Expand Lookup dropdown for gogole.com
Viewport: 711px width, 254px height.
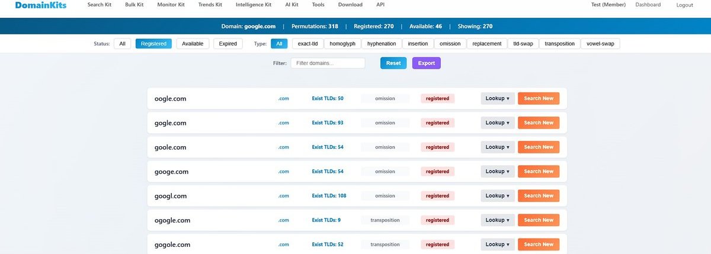(x=498, y=244)
